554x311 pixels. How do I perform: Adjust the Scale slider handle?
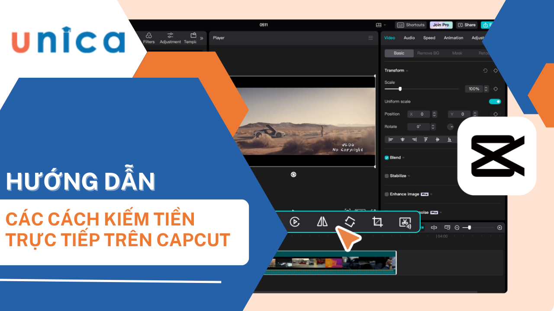(x=400, y=89)
